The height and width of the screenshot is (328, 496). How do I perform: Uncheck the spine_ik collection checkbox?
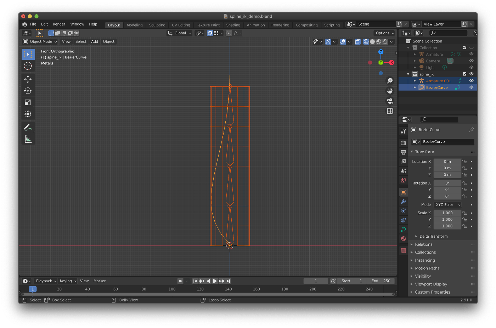pyautogui.click(x=464, y=74)
